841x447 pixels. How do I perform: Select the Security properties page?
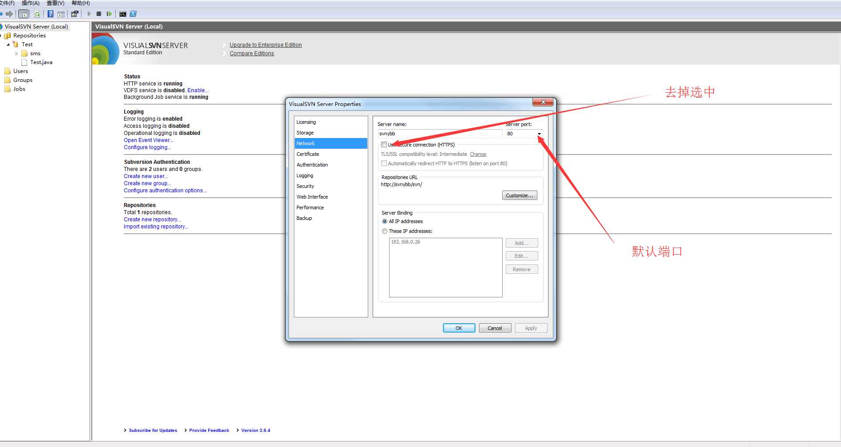[331, 186]
